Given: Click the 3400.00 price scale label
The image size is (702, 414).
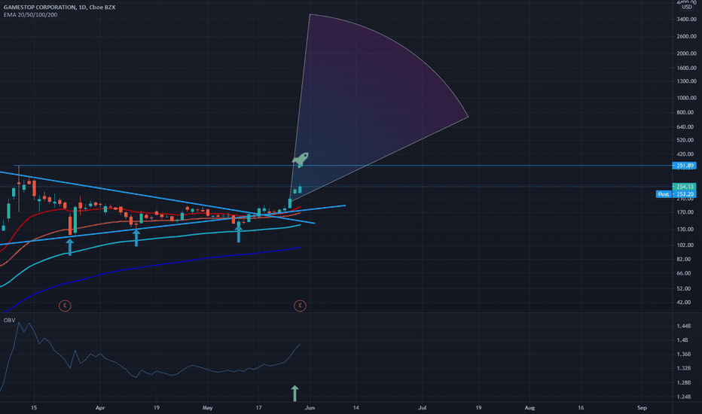Looking at the screenshot, I should 687,20.
